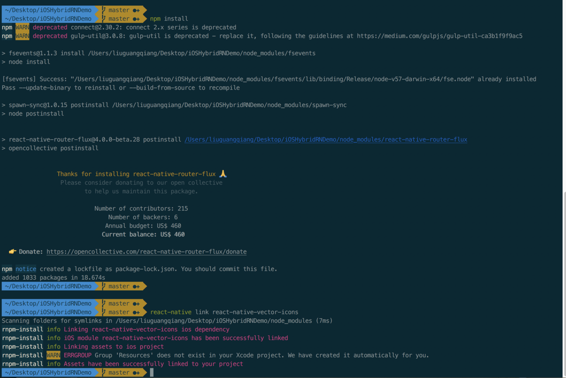Screen dimensions: 566x378
Task: Click 'Pass --update-binary to reinstall' line
Action: pyautogui.click(x=121, y=88)
